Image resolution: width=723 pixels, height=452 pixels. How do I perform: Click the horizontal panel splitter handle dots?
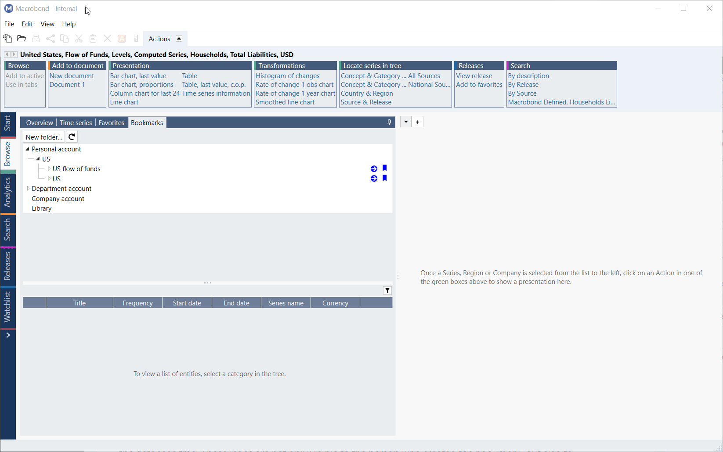(208, 283)
